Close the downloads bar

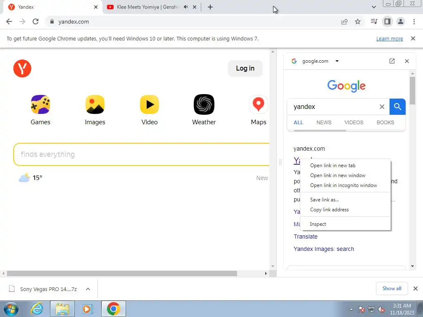[x=416, y=289]
